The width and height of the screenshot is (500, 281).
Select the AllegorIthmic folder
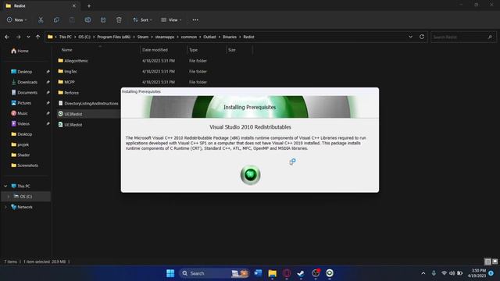click(73, 61)
